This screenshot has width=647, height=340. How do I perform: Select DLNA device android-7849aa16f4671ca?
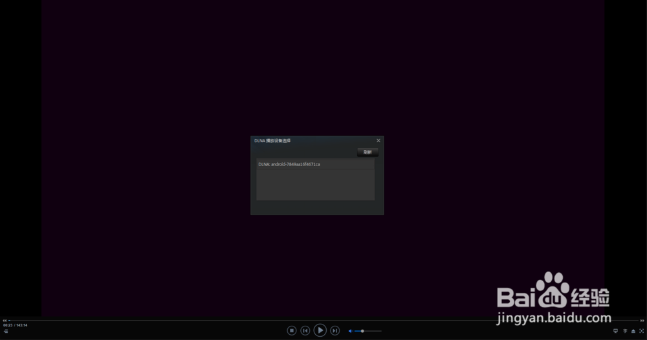(x=315, y=164)
